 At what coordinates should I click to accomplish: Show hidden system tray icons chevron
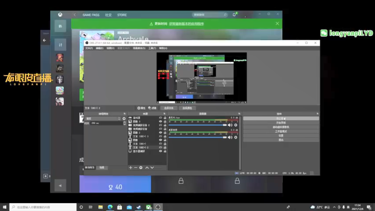tap(334, 207)
